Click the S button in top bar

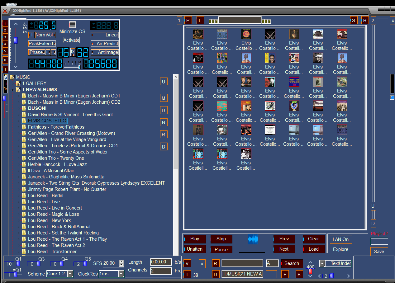(354, 21)
